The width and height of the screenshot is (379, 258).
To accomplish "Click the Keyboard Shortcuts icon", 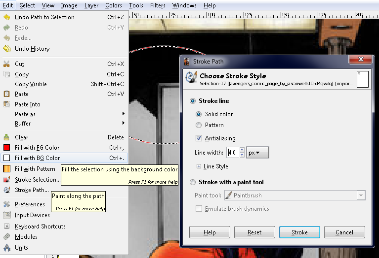I will click(x=7, y=226).
